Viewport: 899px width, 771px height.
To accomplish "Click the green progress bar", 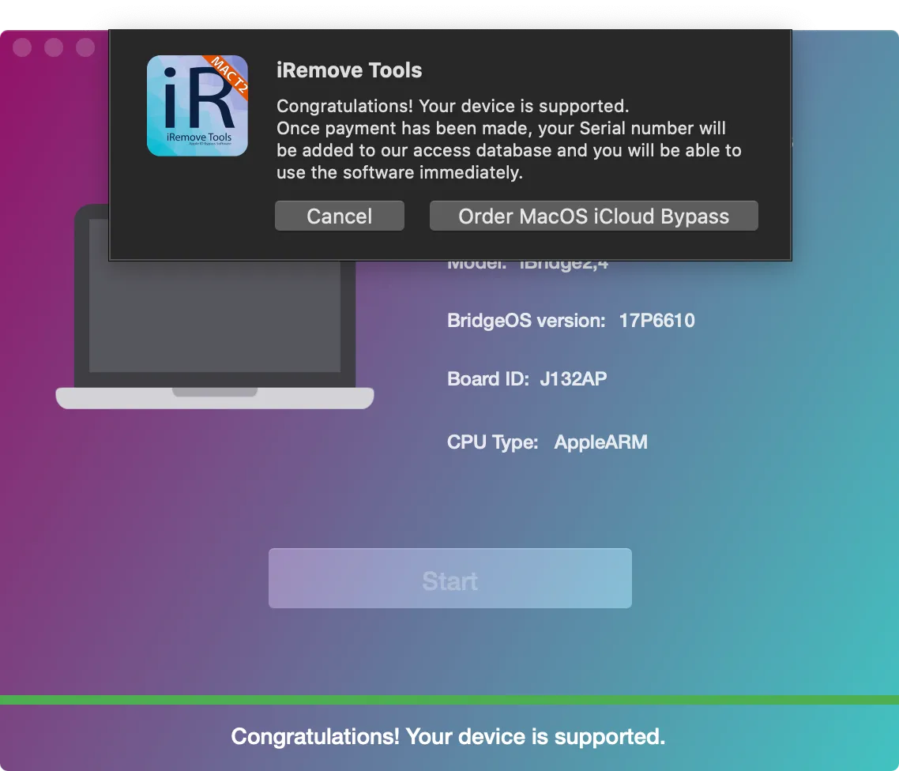I will tap(449, 700).
